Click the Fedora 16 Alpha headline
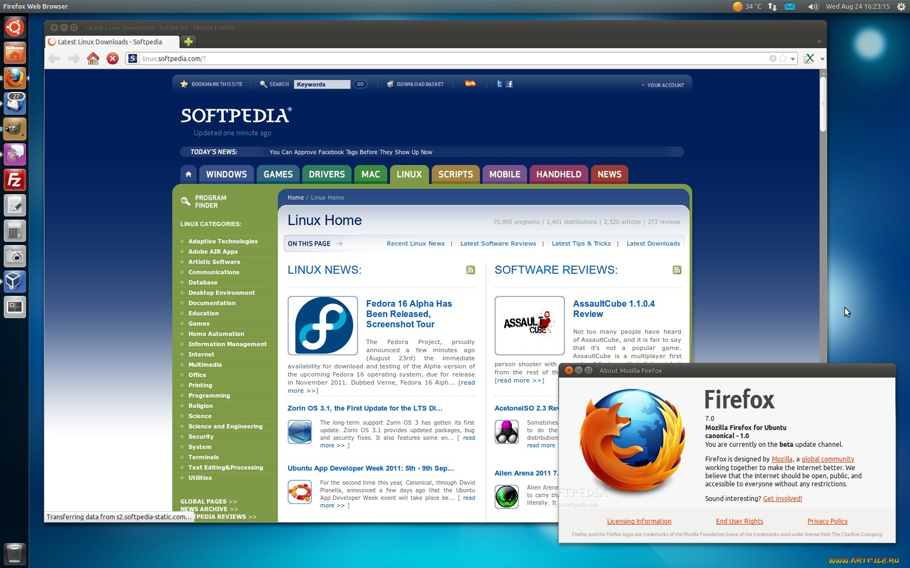 point(409,314)
